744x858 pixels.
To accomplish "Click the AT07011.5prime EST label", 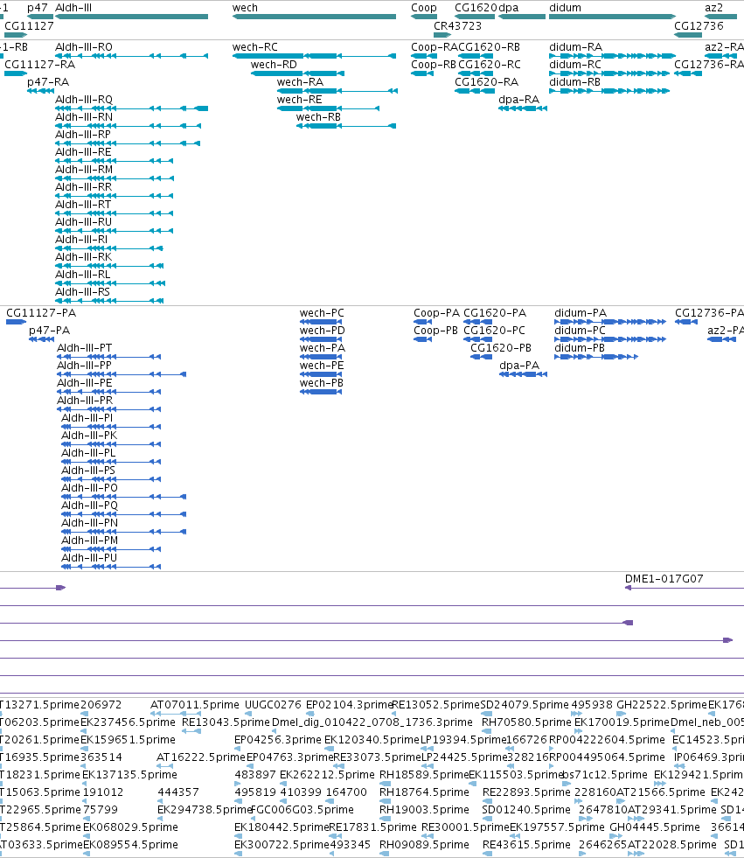I will pos(195,705).
